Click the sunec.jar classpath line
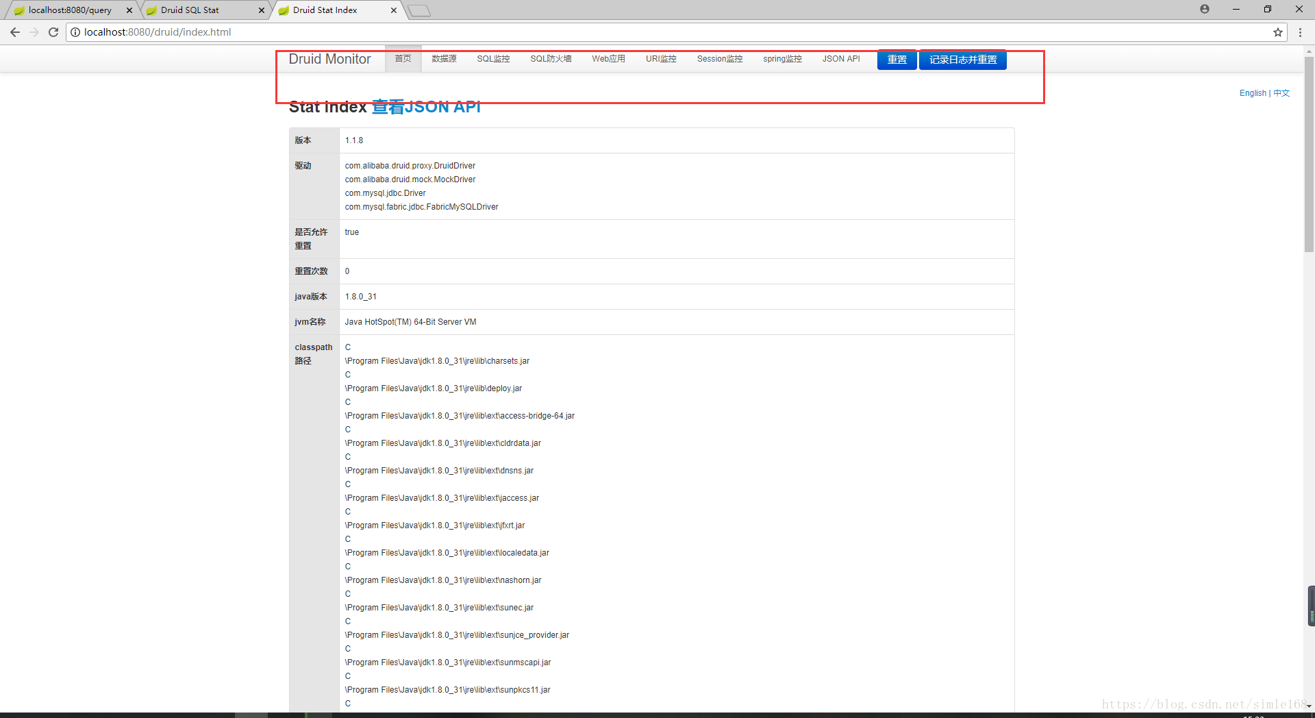Viewport: 1315px width, 718px height. (x=439, y=608)
